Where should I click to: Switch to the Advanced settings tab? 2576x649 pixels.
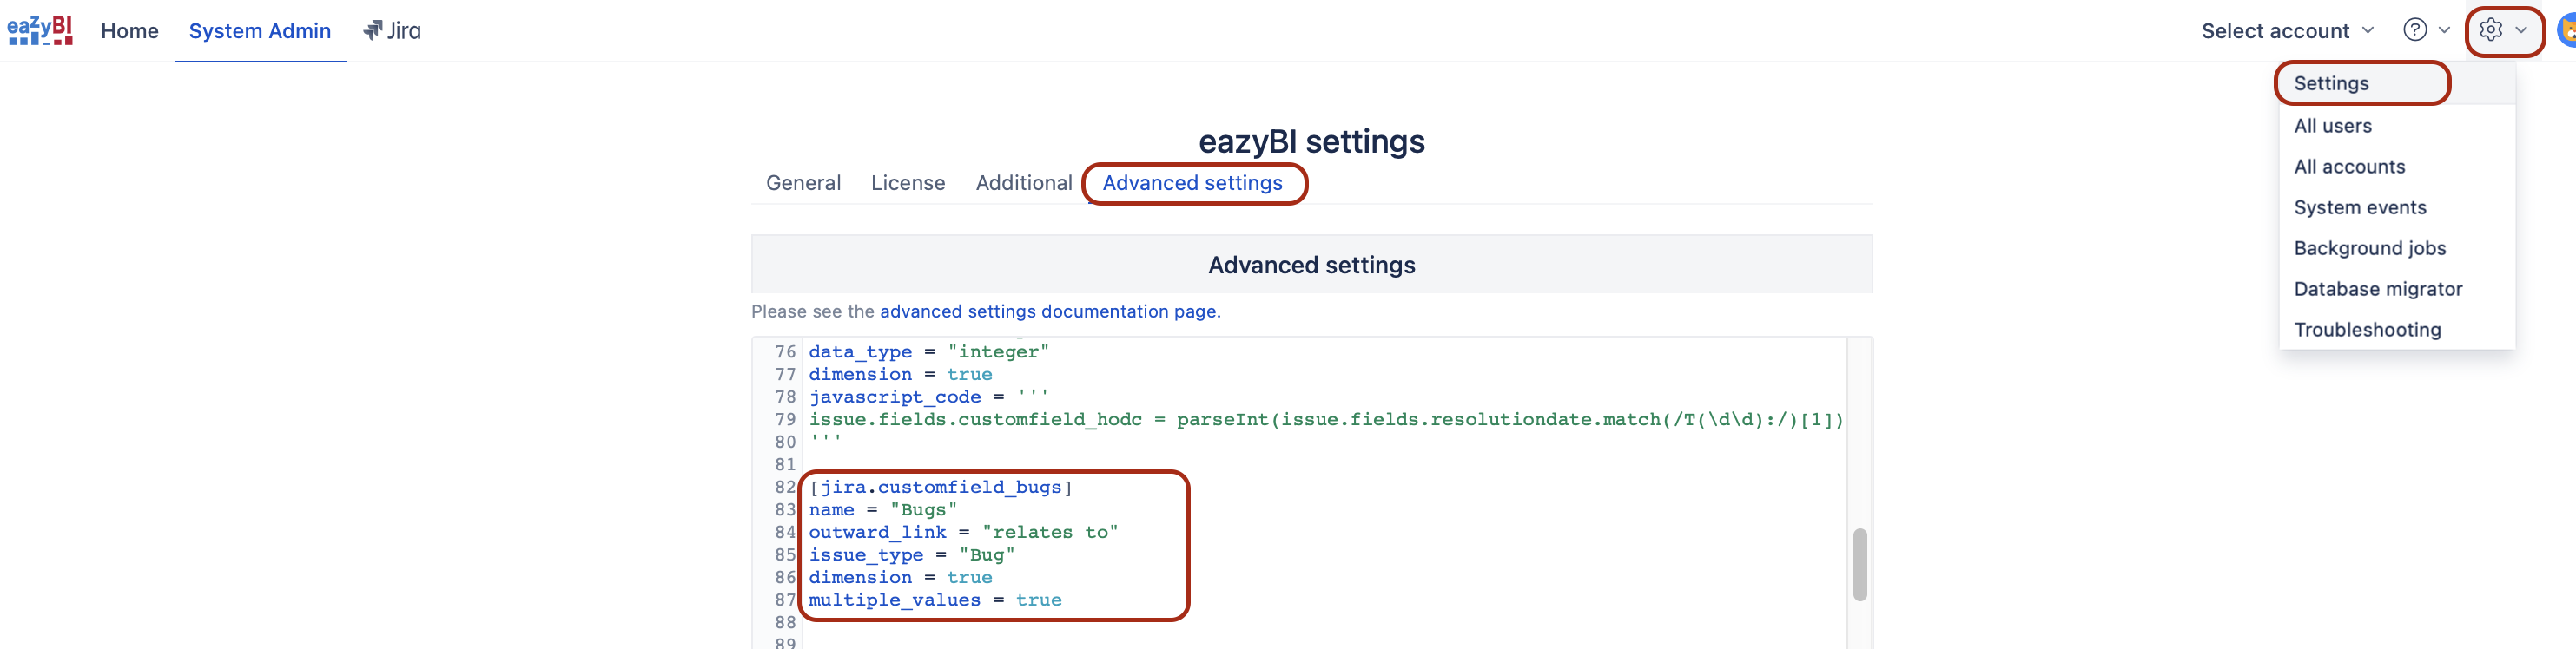pyautogui.click(x=1192, y=183)
